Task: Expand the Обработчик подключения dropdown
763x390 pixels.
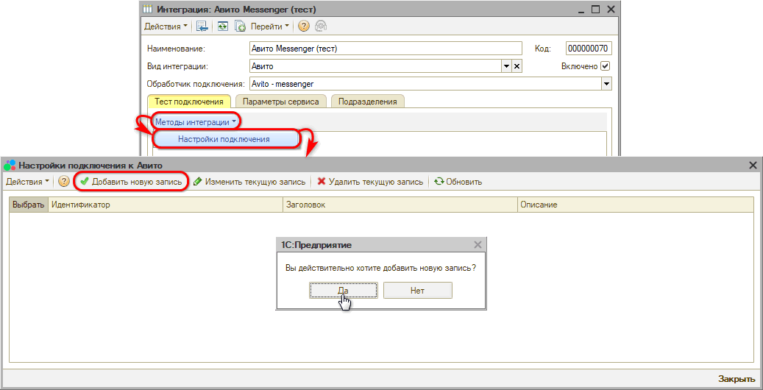Action: pos(606,84)
